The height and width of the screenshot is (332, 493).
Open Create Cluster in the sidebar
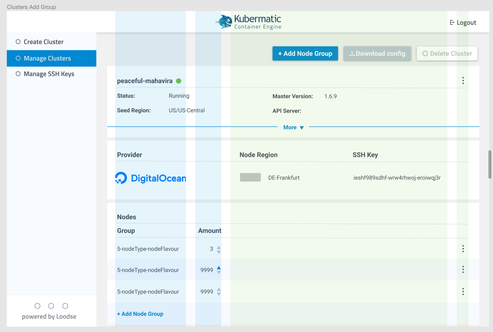click(x=43, y=41)
